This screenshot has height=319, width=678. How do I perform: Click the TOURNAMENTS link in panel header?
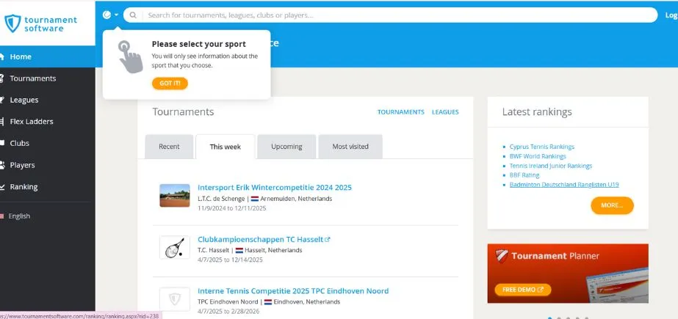click(401, 111)
